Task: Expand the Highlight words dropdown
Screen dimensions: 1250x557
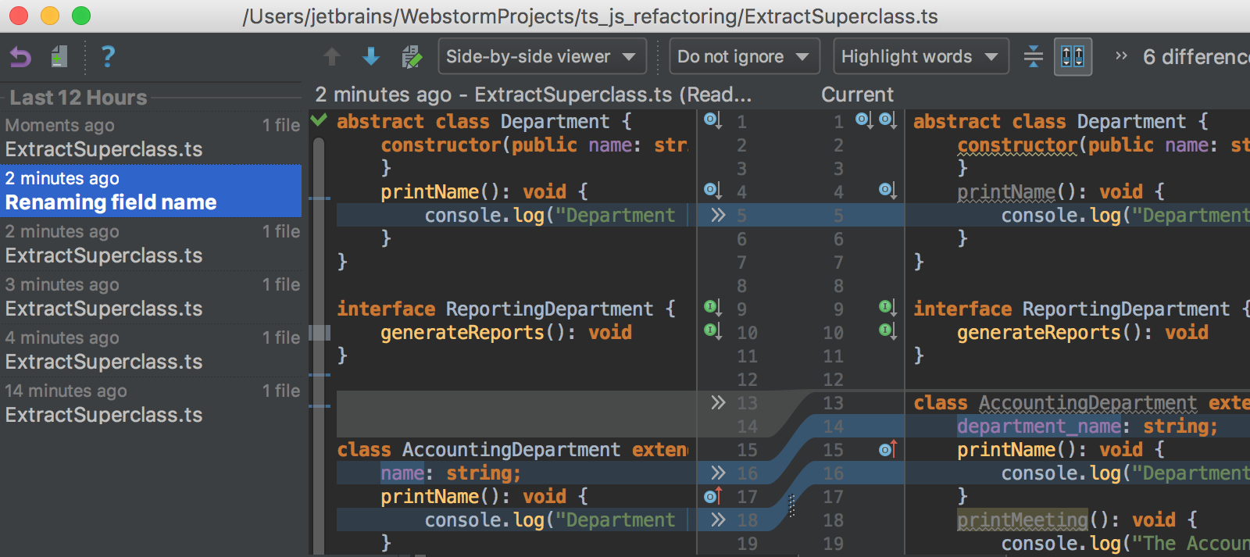Action: (920, 57)
